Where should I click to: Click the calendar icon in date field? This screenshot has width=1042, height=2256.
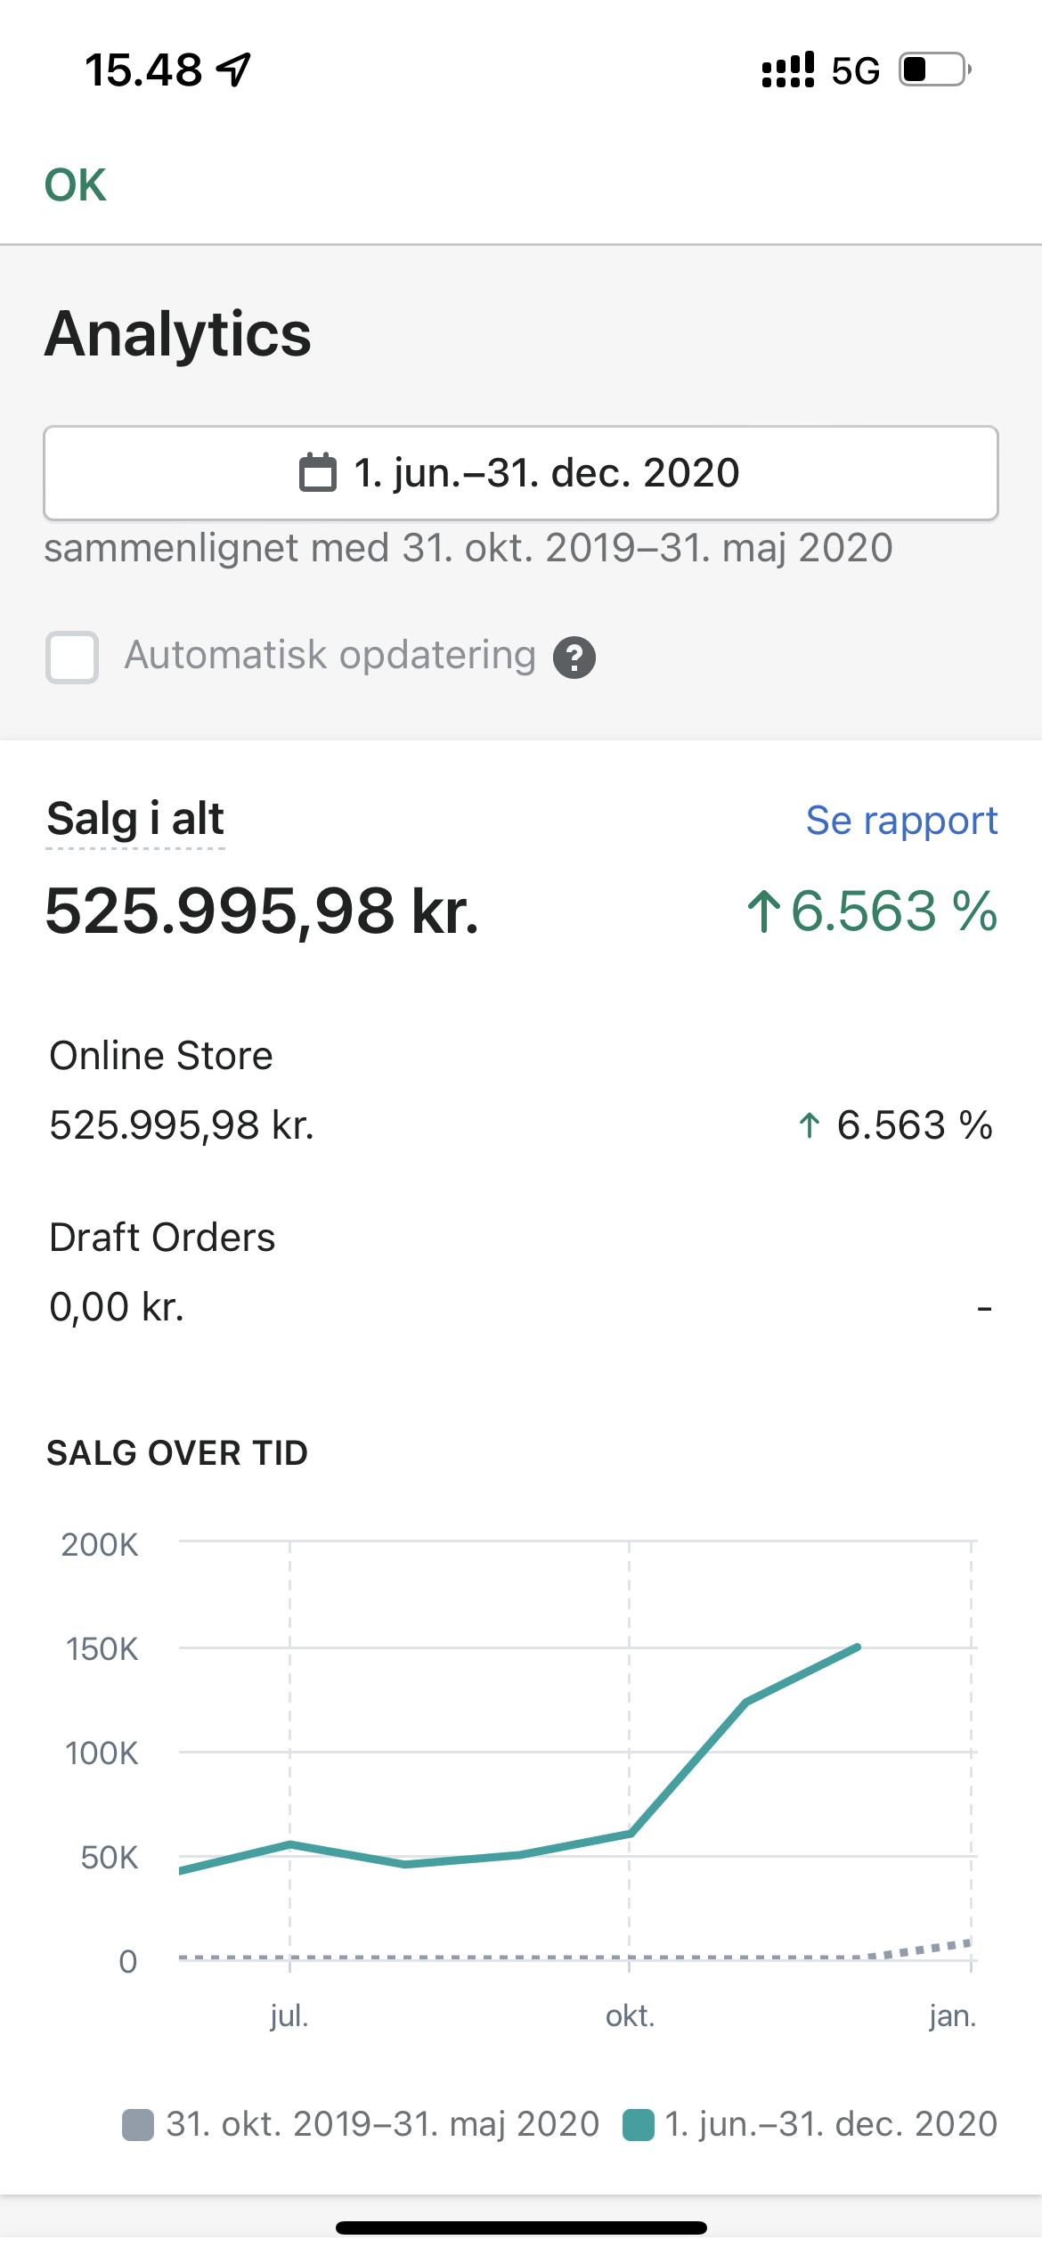coord(317,472)
